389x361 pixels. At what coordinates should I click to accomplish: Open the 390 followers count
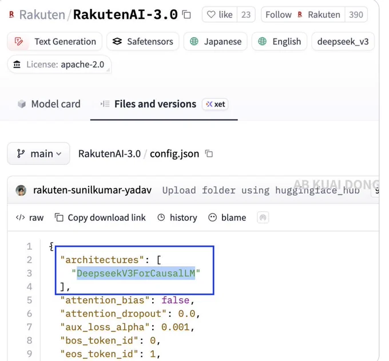coord(356,15)
